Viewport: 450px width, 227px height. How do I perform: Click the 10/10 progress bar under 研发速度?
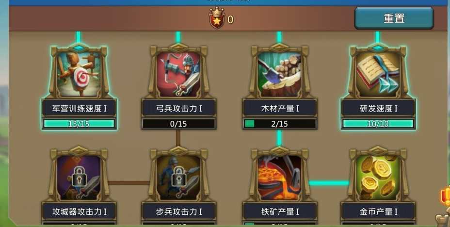[x=378, y=124]
